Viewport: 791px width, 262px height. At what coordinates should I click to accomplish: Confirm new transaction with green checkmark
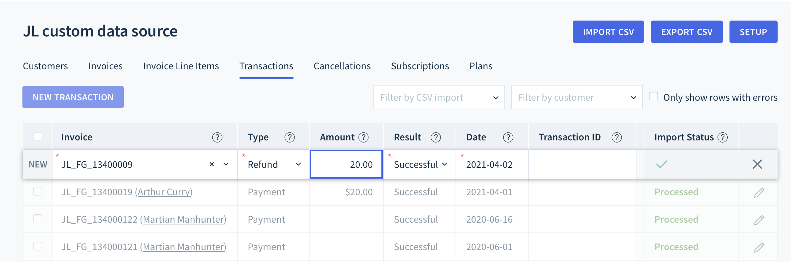661,164
